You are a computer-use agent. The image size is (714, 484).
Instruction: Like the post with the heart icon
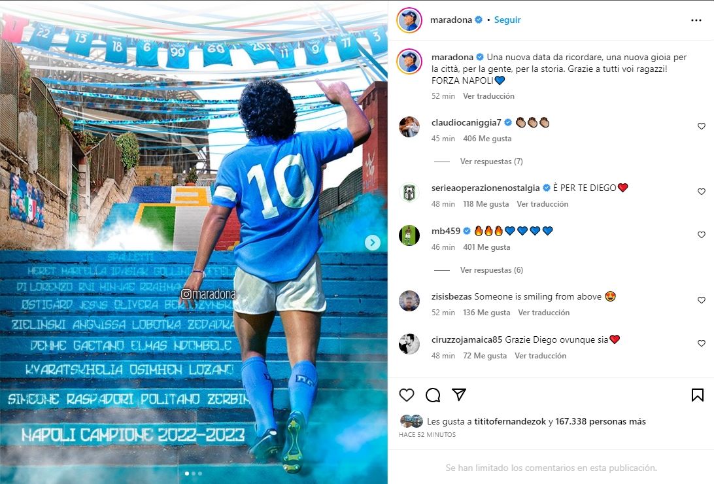point(407,395)
